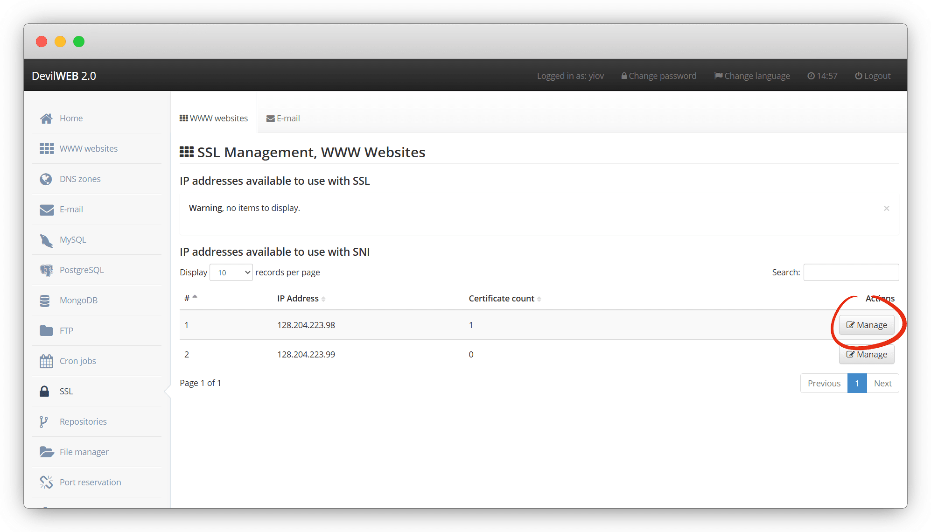This screenshot has width=931, height=532.
Task: Expand the records per page dropdown
Action: [x=231, y=273]
